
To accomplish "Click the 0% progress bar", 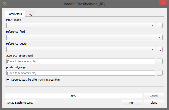I will [73, 96].
